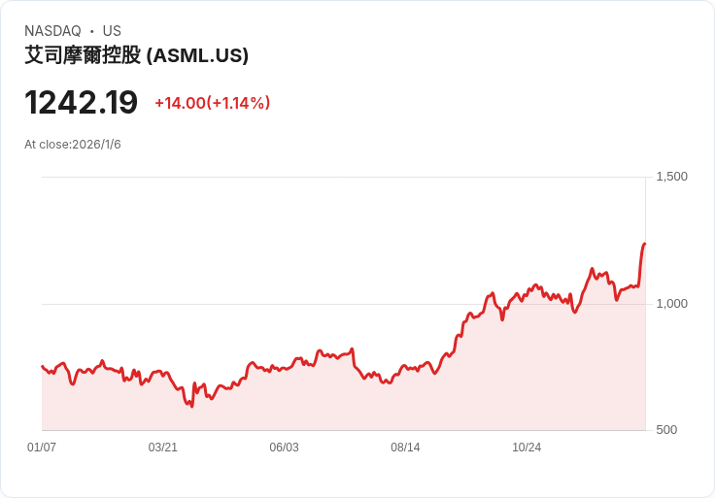Click the NASDAQ exchange label

(x=52, y=31)
